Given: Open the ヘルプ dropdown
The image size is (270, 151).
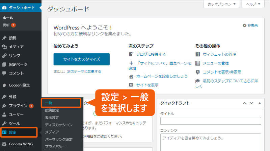Looking at the screenshot, I should tap(253, 4).
